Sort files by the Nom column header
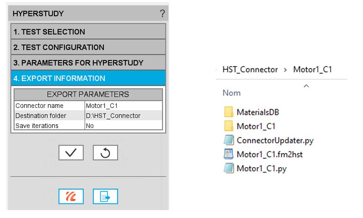The height and width of the screenshot is (218, 363). point(231,93)
